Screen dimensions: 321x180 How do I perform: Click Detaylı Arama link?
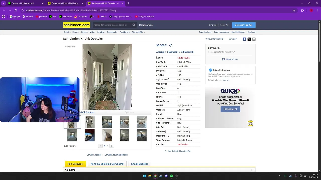(x=146, y=25)
